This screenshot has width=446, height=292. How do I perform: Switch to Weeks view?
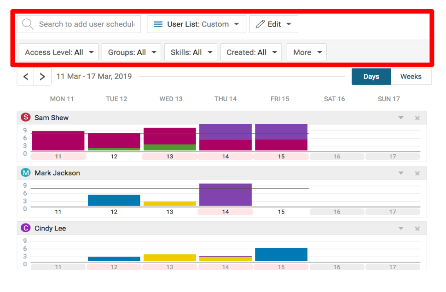click(411, 77)
